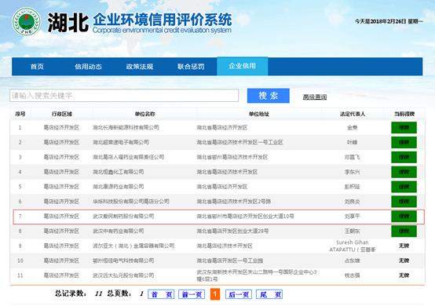Click the 序号 column header
This screenshot has height=306, width=435.
[x=20, y=114]
